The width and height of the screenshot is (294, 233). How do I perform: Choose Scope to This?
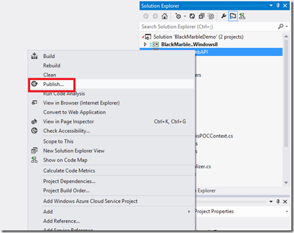coord(58,141)
